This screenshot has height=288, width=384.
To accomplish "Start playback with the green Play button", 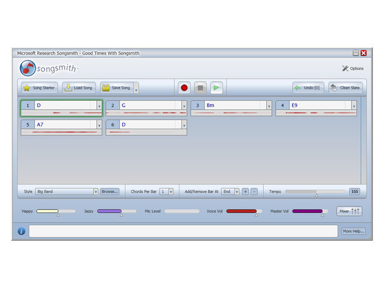I will coord(216,88).
